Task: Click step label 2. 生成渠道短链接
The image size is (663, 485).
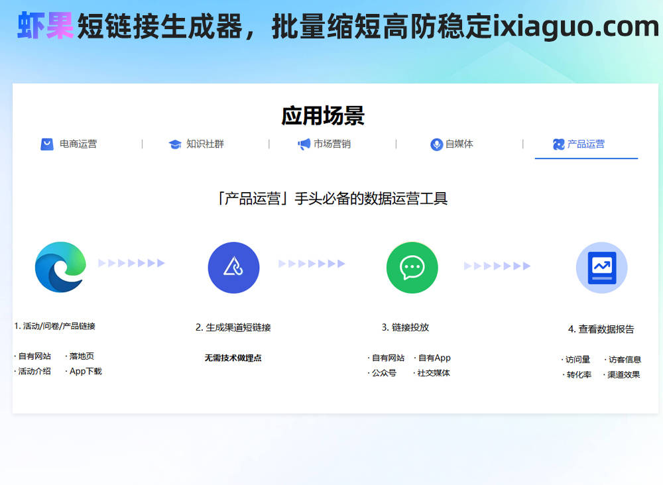Action: click(233, 327)
